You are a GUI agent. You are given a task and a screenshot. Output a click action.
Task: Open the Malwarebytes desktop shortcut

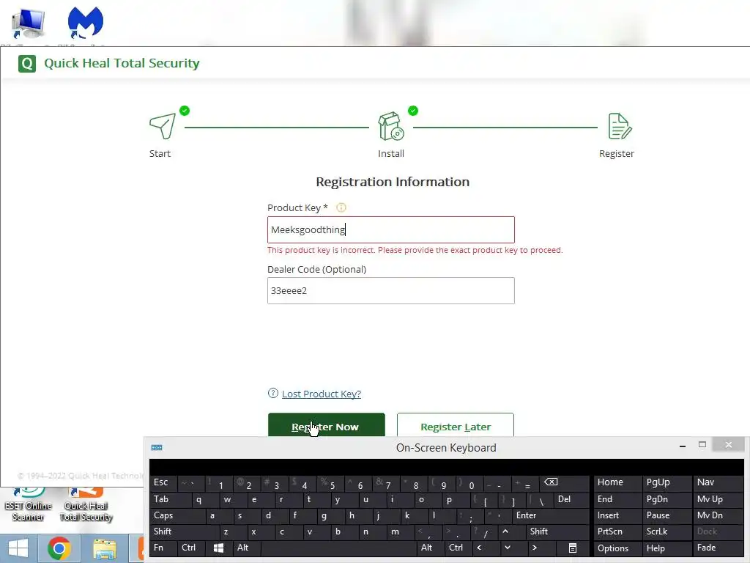click(85, 22)
